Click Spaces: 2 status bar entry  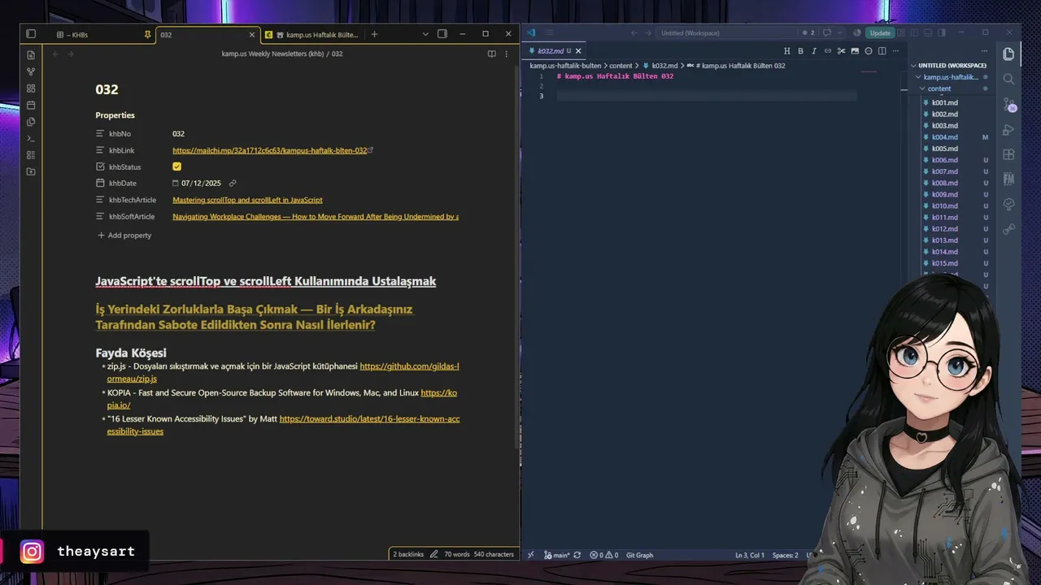(x=785, y=555)
